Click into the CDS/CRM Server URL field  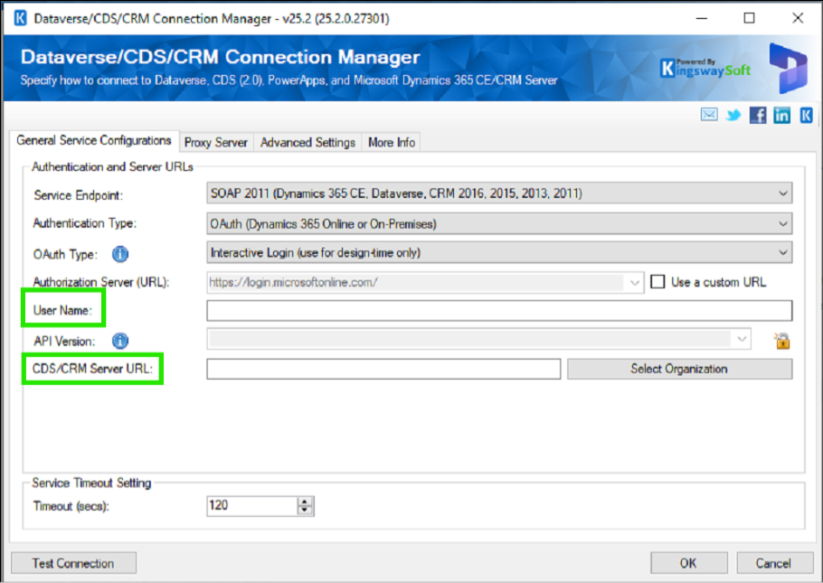point(383,369)
